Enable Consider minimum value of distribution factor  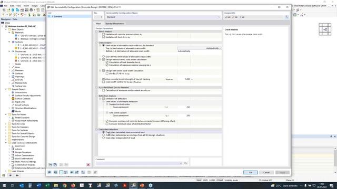click(107, 124)
